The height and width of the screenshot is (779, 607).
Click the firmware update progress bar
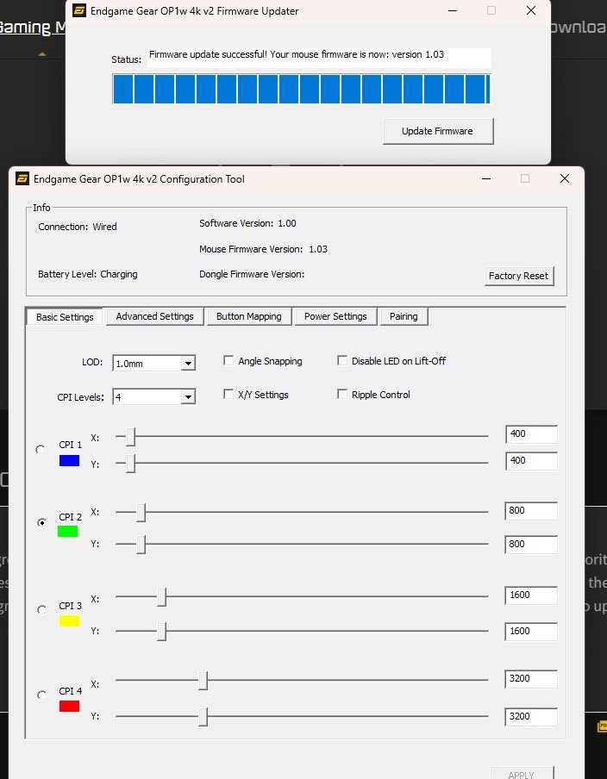click(x=302, y=89)
